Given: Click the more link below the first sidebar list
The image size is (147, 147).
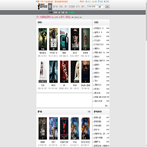Looking at the screenshot, I should click(107, 105).
